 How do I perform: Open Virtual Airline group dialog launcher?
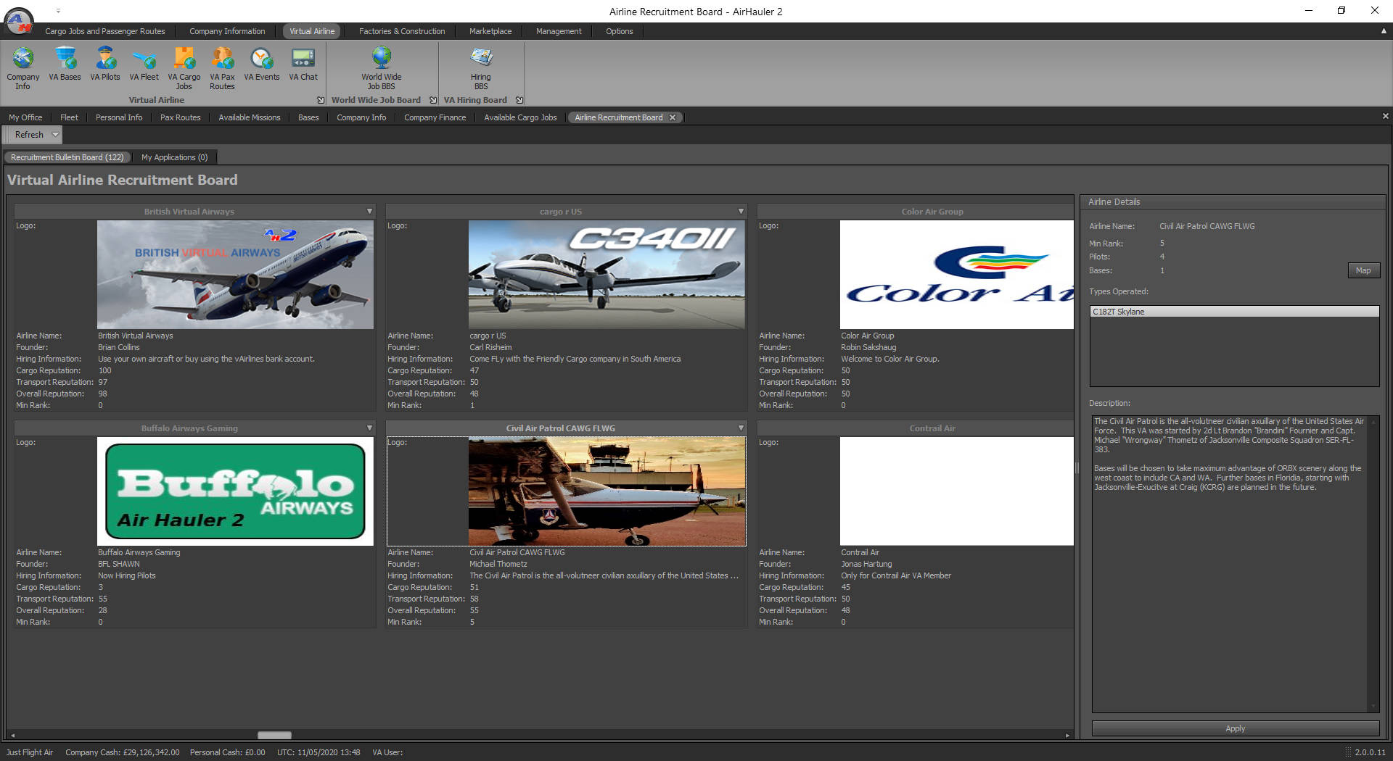(x=321, y=100)
